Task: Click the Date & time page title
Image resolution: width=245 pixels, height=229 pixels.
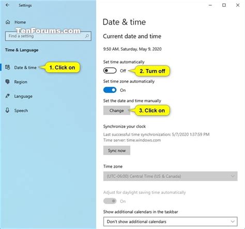Action: [124, 22]
